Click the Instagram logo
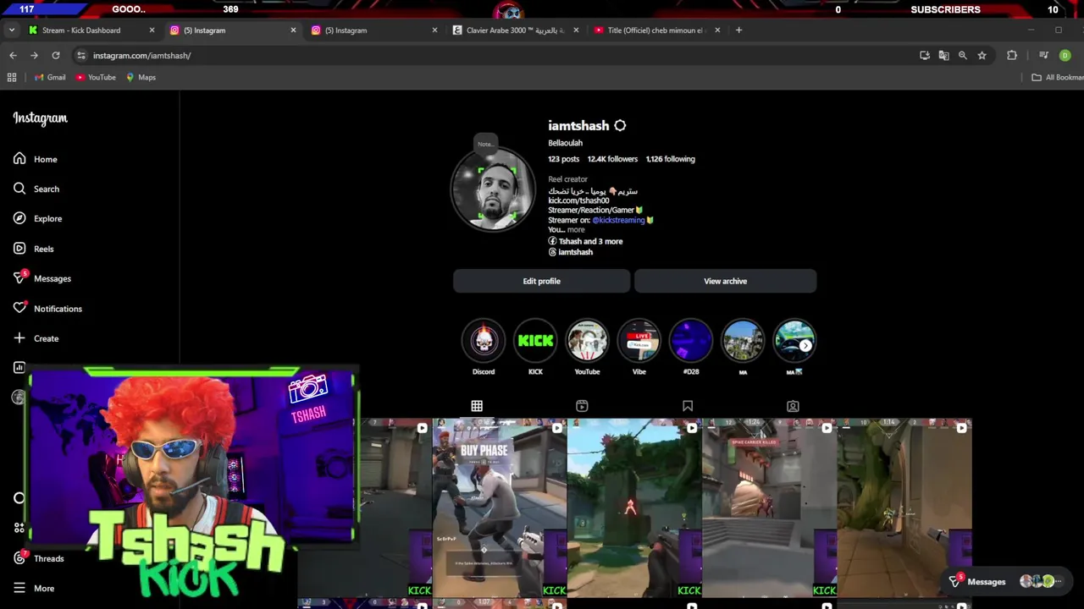Screen dimensions: 1084x609 coord(40,118)
